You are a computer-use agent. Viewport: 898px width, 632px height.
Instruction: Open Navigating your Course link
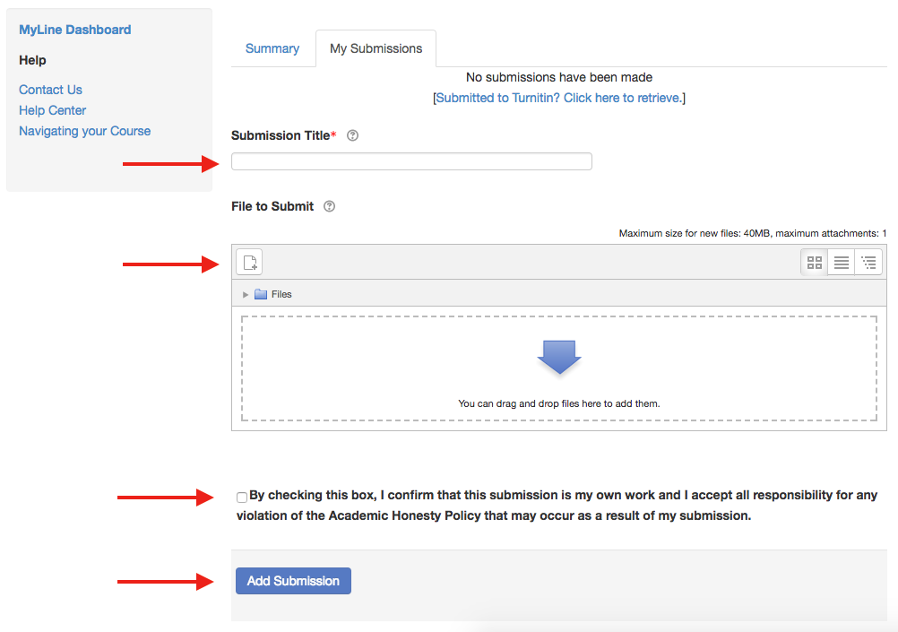[x=85, y=131]
